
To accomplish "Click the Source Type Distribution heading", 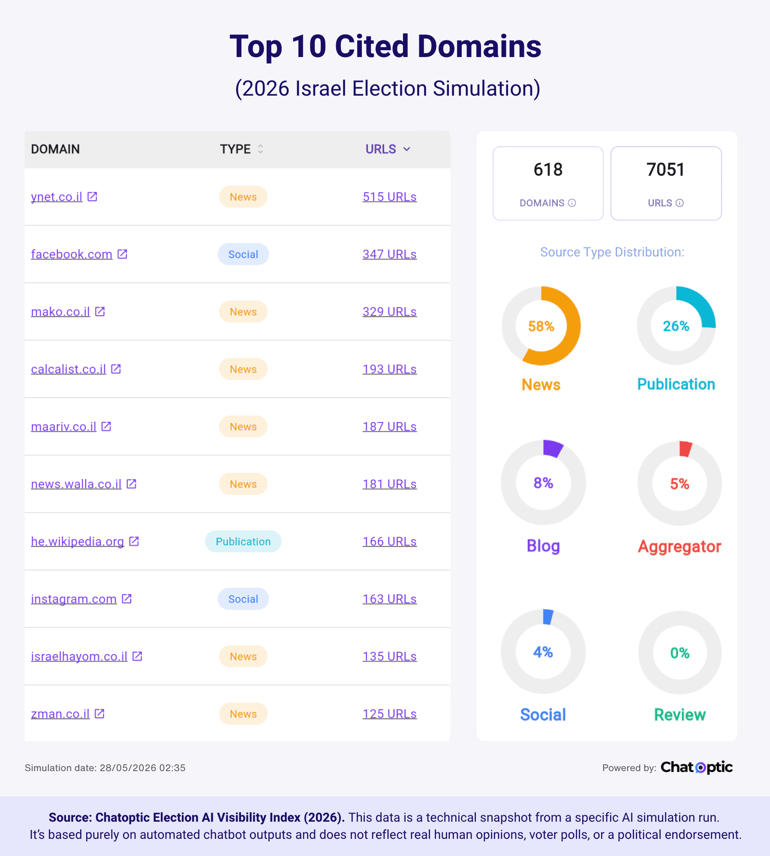I will tap(612, 252).
